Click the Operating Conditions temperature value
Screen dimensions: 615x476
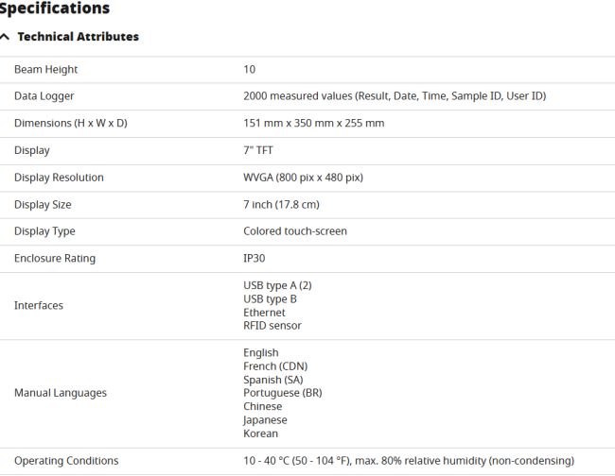click(x=409, y=461)
